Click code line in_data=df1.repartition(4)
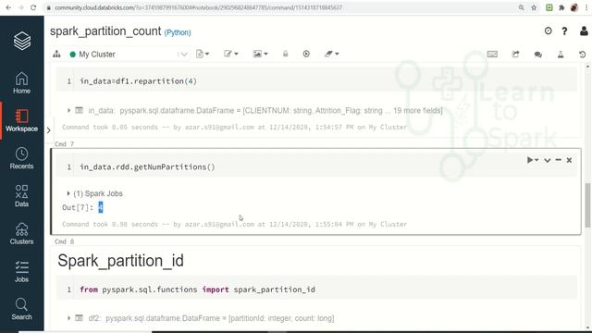Image resolution: width=592 pixels, height=333 pixels. pyautogui.click(x=138, y=81)
